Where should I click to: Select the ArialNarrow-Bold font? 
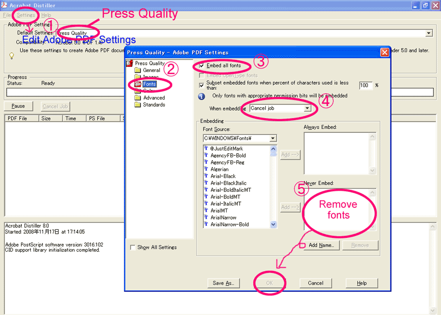pyautogui.click(x=230, y=224)
